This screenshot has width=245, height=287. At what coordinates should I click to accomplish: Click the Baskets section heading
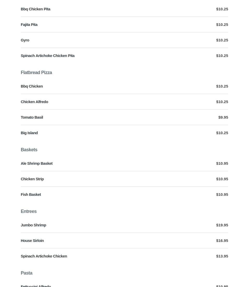(x=29, y=150)
